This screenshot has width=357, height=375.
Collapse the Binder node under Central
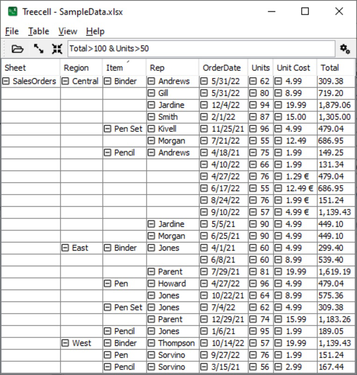(x=108, y=81)
